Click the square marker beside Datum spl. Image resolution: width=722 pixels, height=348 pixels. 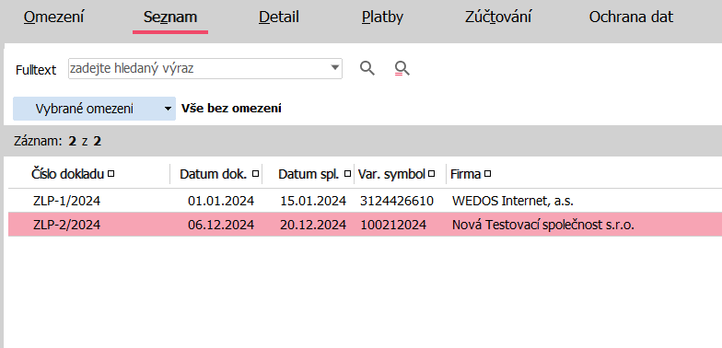click(x=348, y=174)
